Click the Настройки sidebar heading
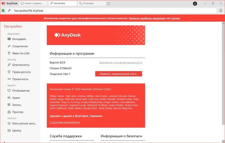Viewport: 225px width, 143px height. click(x=13, y=26)
